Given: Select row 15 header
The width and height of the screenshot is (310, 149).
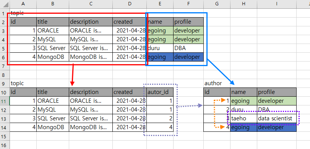Looking at the screenshot, I should coord(5,136).
